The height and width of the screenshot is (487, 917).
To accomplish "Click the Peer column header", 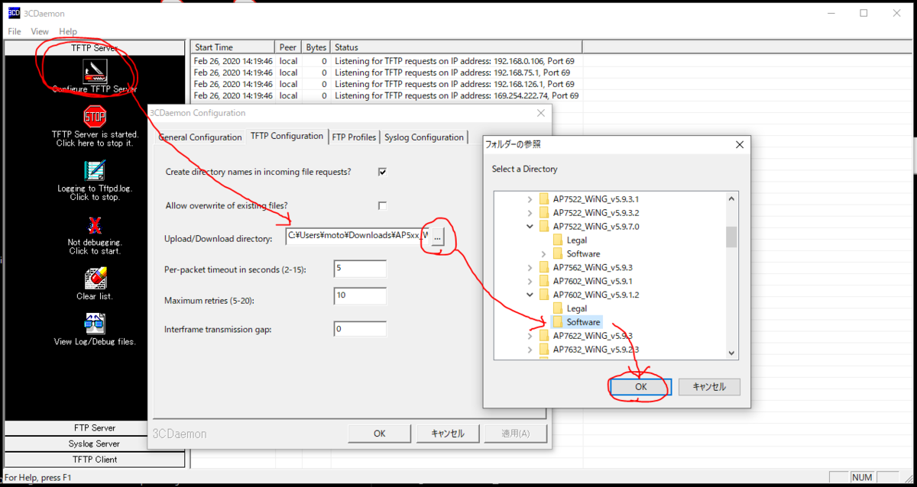I will coord(288,47).
